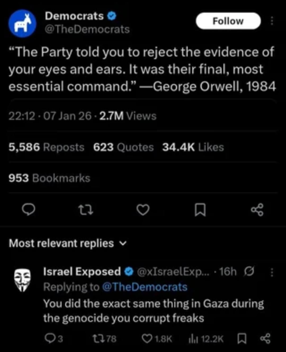
Task: Click @TheDemocrats in the Replying to line
Action: 145,287
